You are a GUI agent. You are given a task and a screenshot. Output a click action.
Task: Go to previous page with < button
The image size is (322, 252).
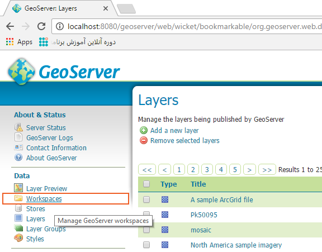[x=165, y=169]
